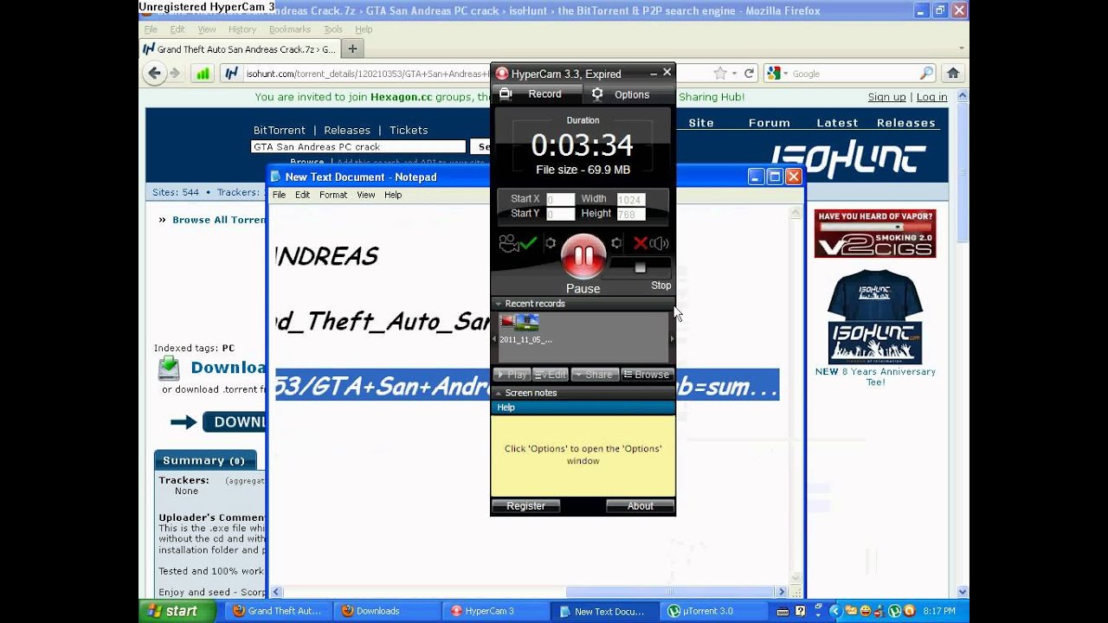Click V2 Cigs vapor advertisement
The width and height of the screenshot is (1108, 623).
tap(874, 233)
